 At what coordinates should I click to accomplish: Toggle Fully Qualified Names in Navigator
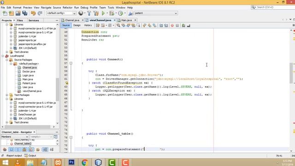pos(38,149)
